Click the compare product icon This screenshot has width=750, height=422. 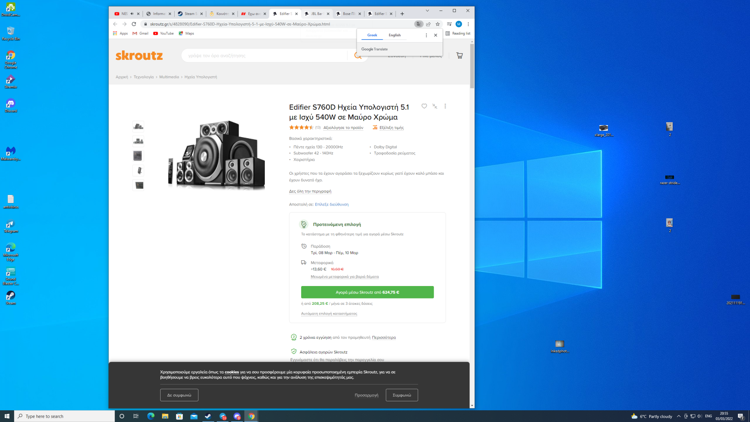tap(435, 106)
